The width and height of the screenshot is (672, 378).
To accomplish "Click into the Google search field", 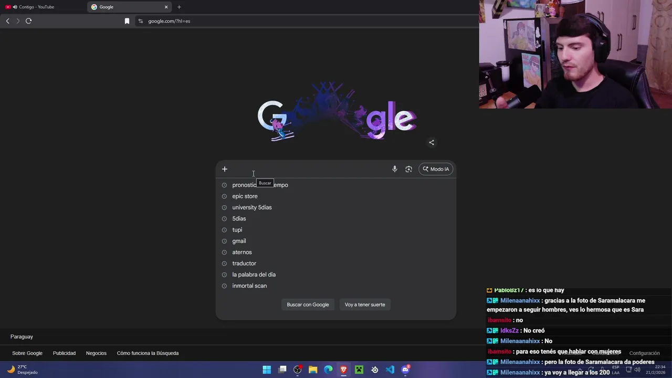I will click(x=310, y=169).
